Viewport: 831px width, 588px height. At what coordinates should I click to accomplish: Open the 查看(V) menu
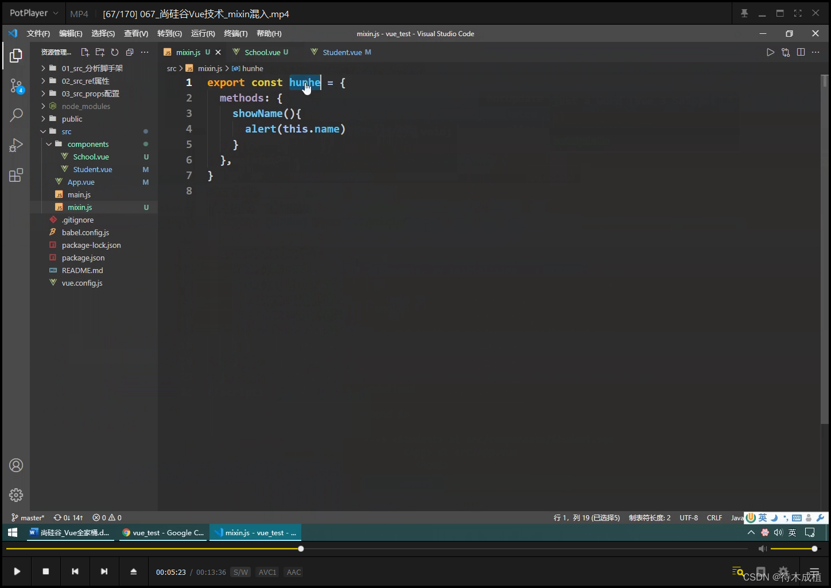pos(136,34)
